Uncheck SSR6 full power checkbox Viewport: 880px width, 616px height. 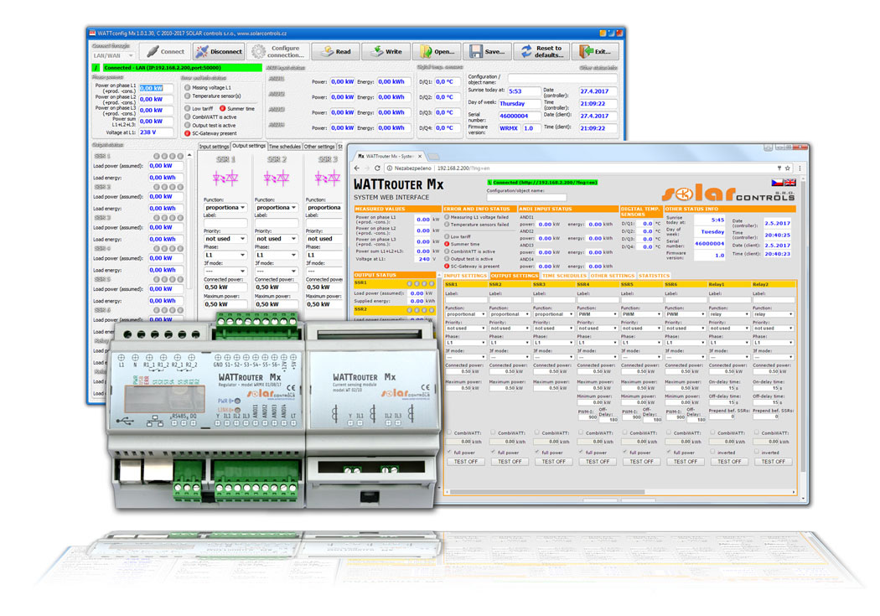[x=669, y=452]
